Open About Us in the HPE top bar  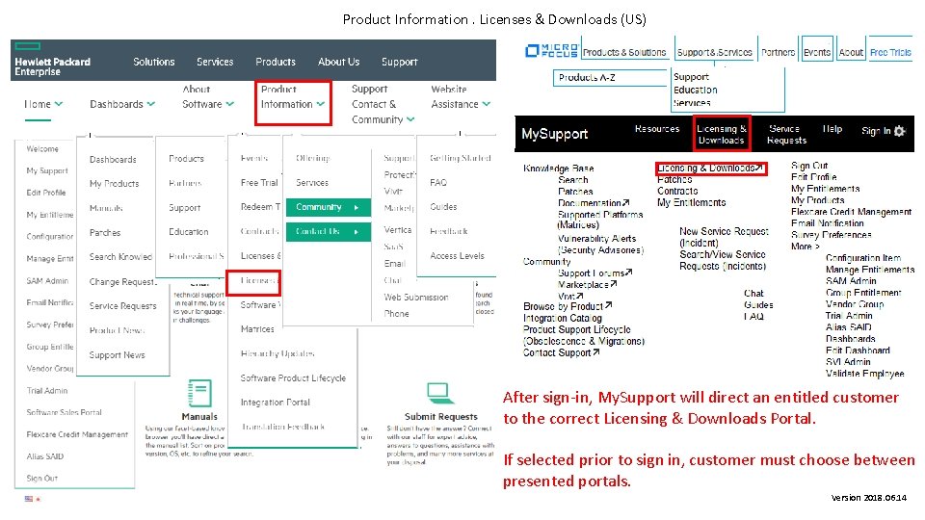point(338,62)
